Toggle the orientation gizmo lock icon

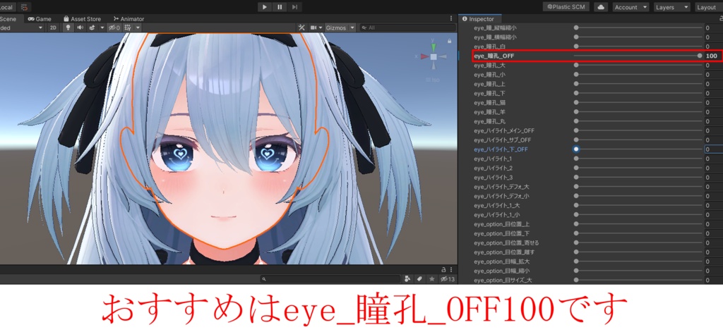point(449,41)
